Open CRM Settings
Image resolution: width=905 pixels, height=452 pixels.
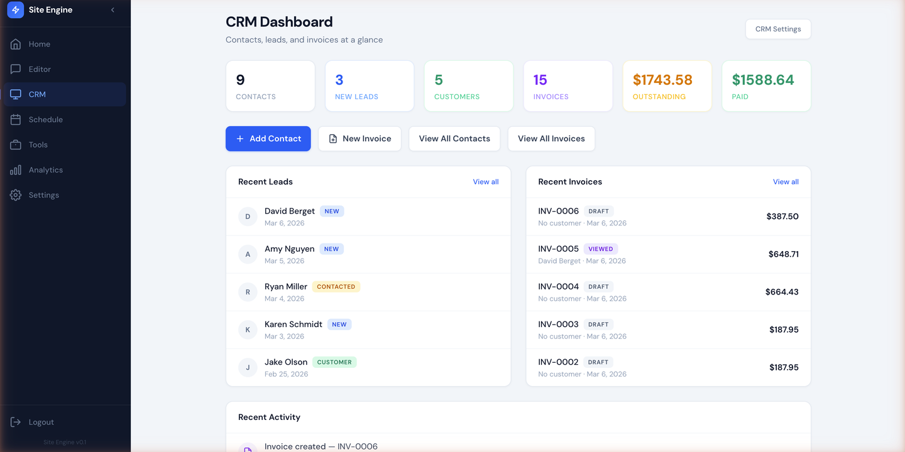click(x=778, y=29)
